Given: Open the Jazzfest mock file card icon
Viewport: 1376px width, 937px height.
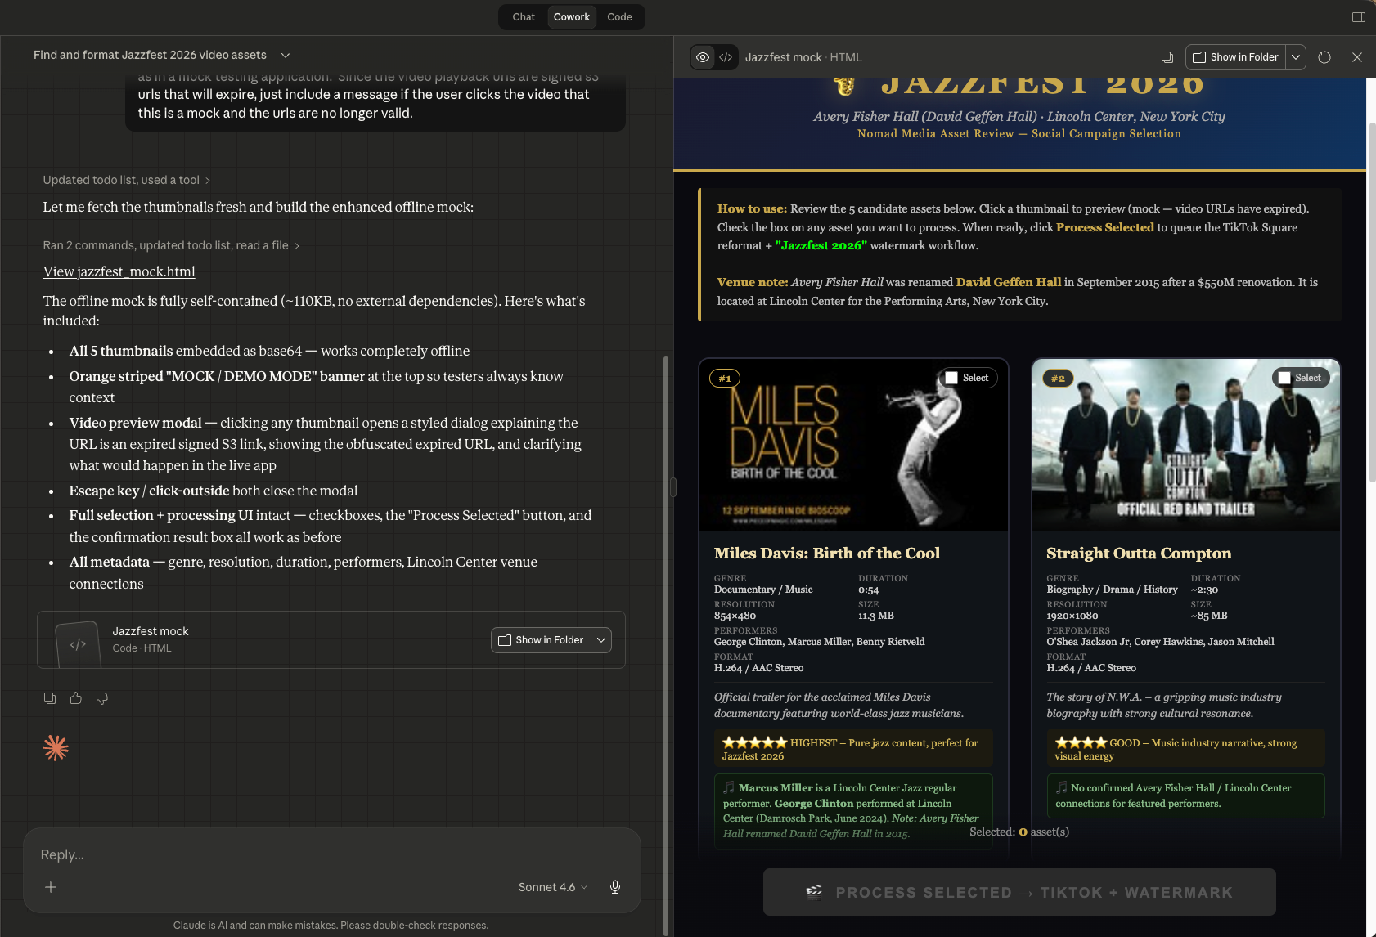Looking at the screenshot, I should click(x=79, y=644).
